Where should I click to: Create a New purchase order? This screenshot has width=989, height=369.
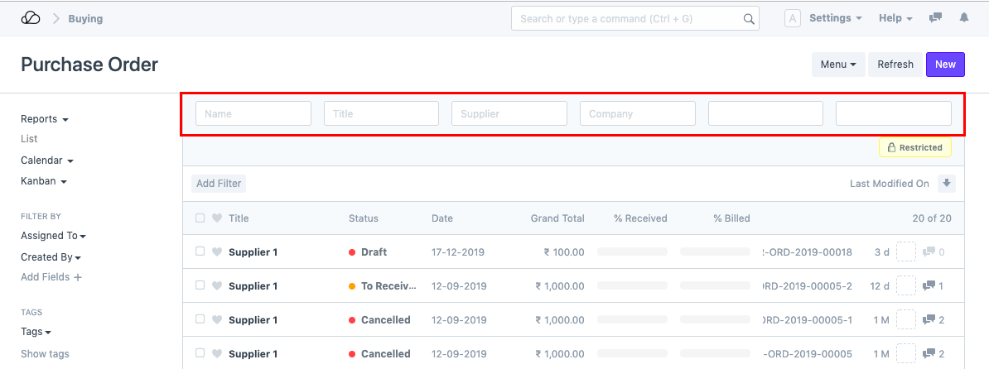point(944,65)
